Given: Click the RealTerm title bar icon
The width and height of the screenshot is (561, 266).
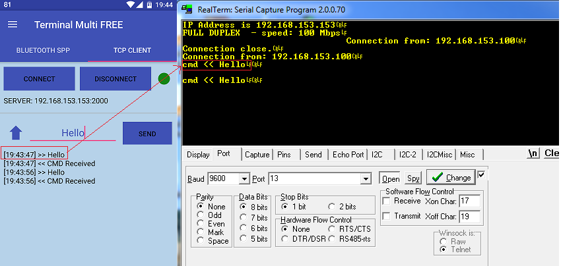Looking at the screenshot, I should [x=187, y=9].
